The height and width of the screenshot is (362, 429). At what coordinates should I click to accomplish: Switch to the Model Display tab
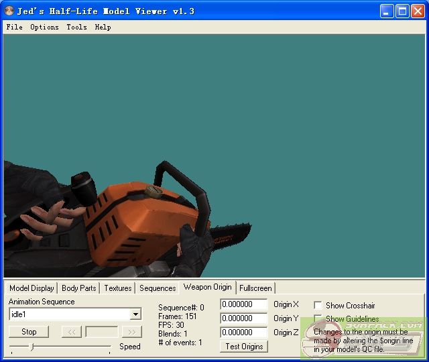[x=32, y=288]
